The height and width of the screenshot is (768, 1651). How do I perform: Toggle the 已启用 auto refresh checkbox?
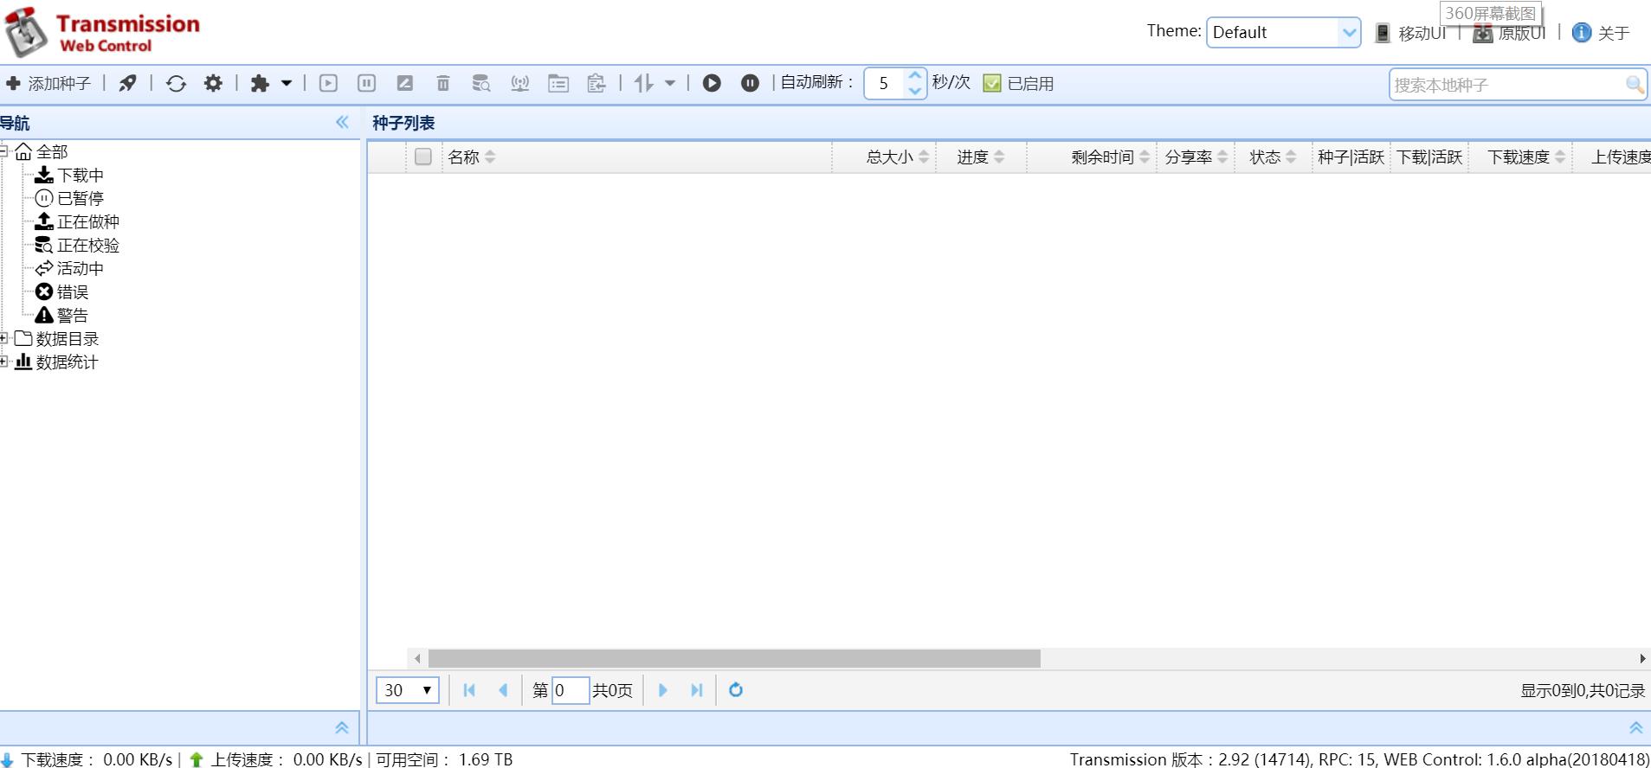coord(992,83)
